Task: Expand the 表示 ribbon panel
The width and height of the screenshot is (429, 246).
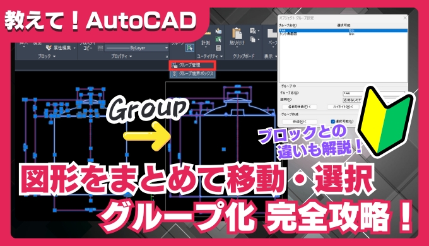Action: (x=270, y=56)
